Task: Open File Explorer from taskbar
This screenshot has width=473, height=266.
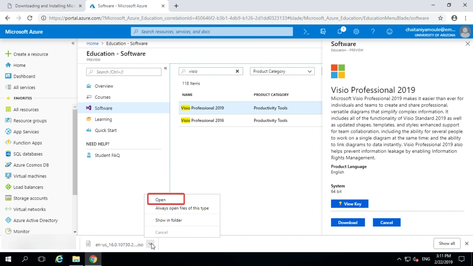Action: 76,259
